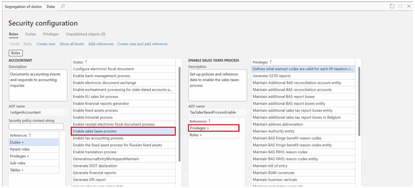Close the Security configuration page
This screenshot has height=188, width=415.
pos(409,6)
